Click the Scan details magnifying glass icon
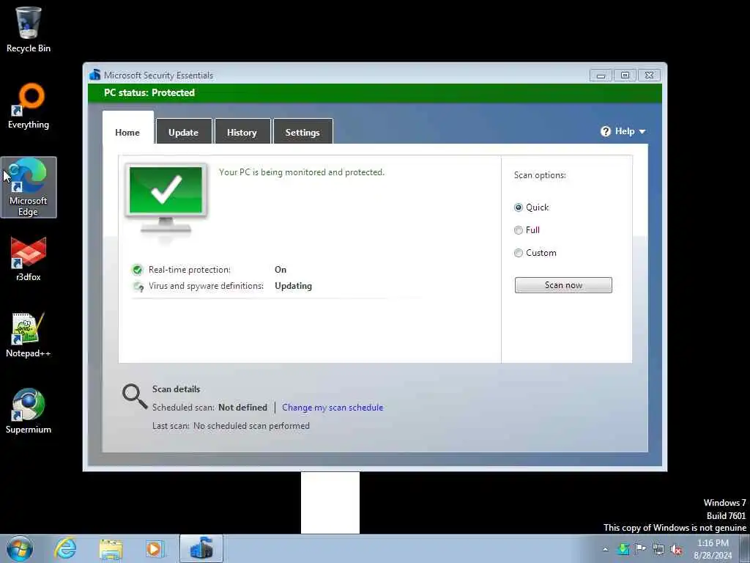 tap(135, 397)
